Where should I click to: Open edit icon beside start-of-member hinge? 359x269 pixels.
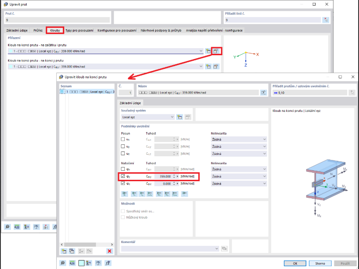tap(216, 51)
